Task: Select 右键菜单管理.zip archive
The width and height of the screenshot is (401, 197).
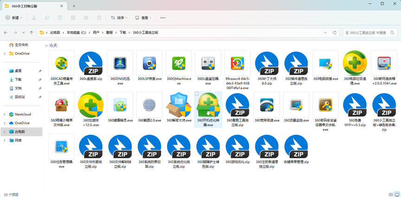Action: tap(296, 147)
